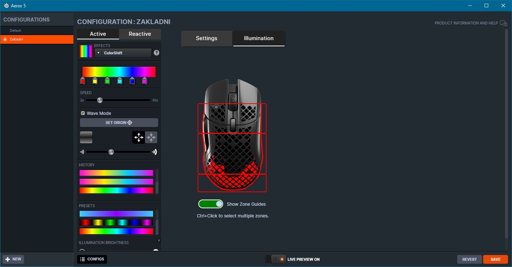Apply the striped black rainbow preset

[x=116, y=222]
